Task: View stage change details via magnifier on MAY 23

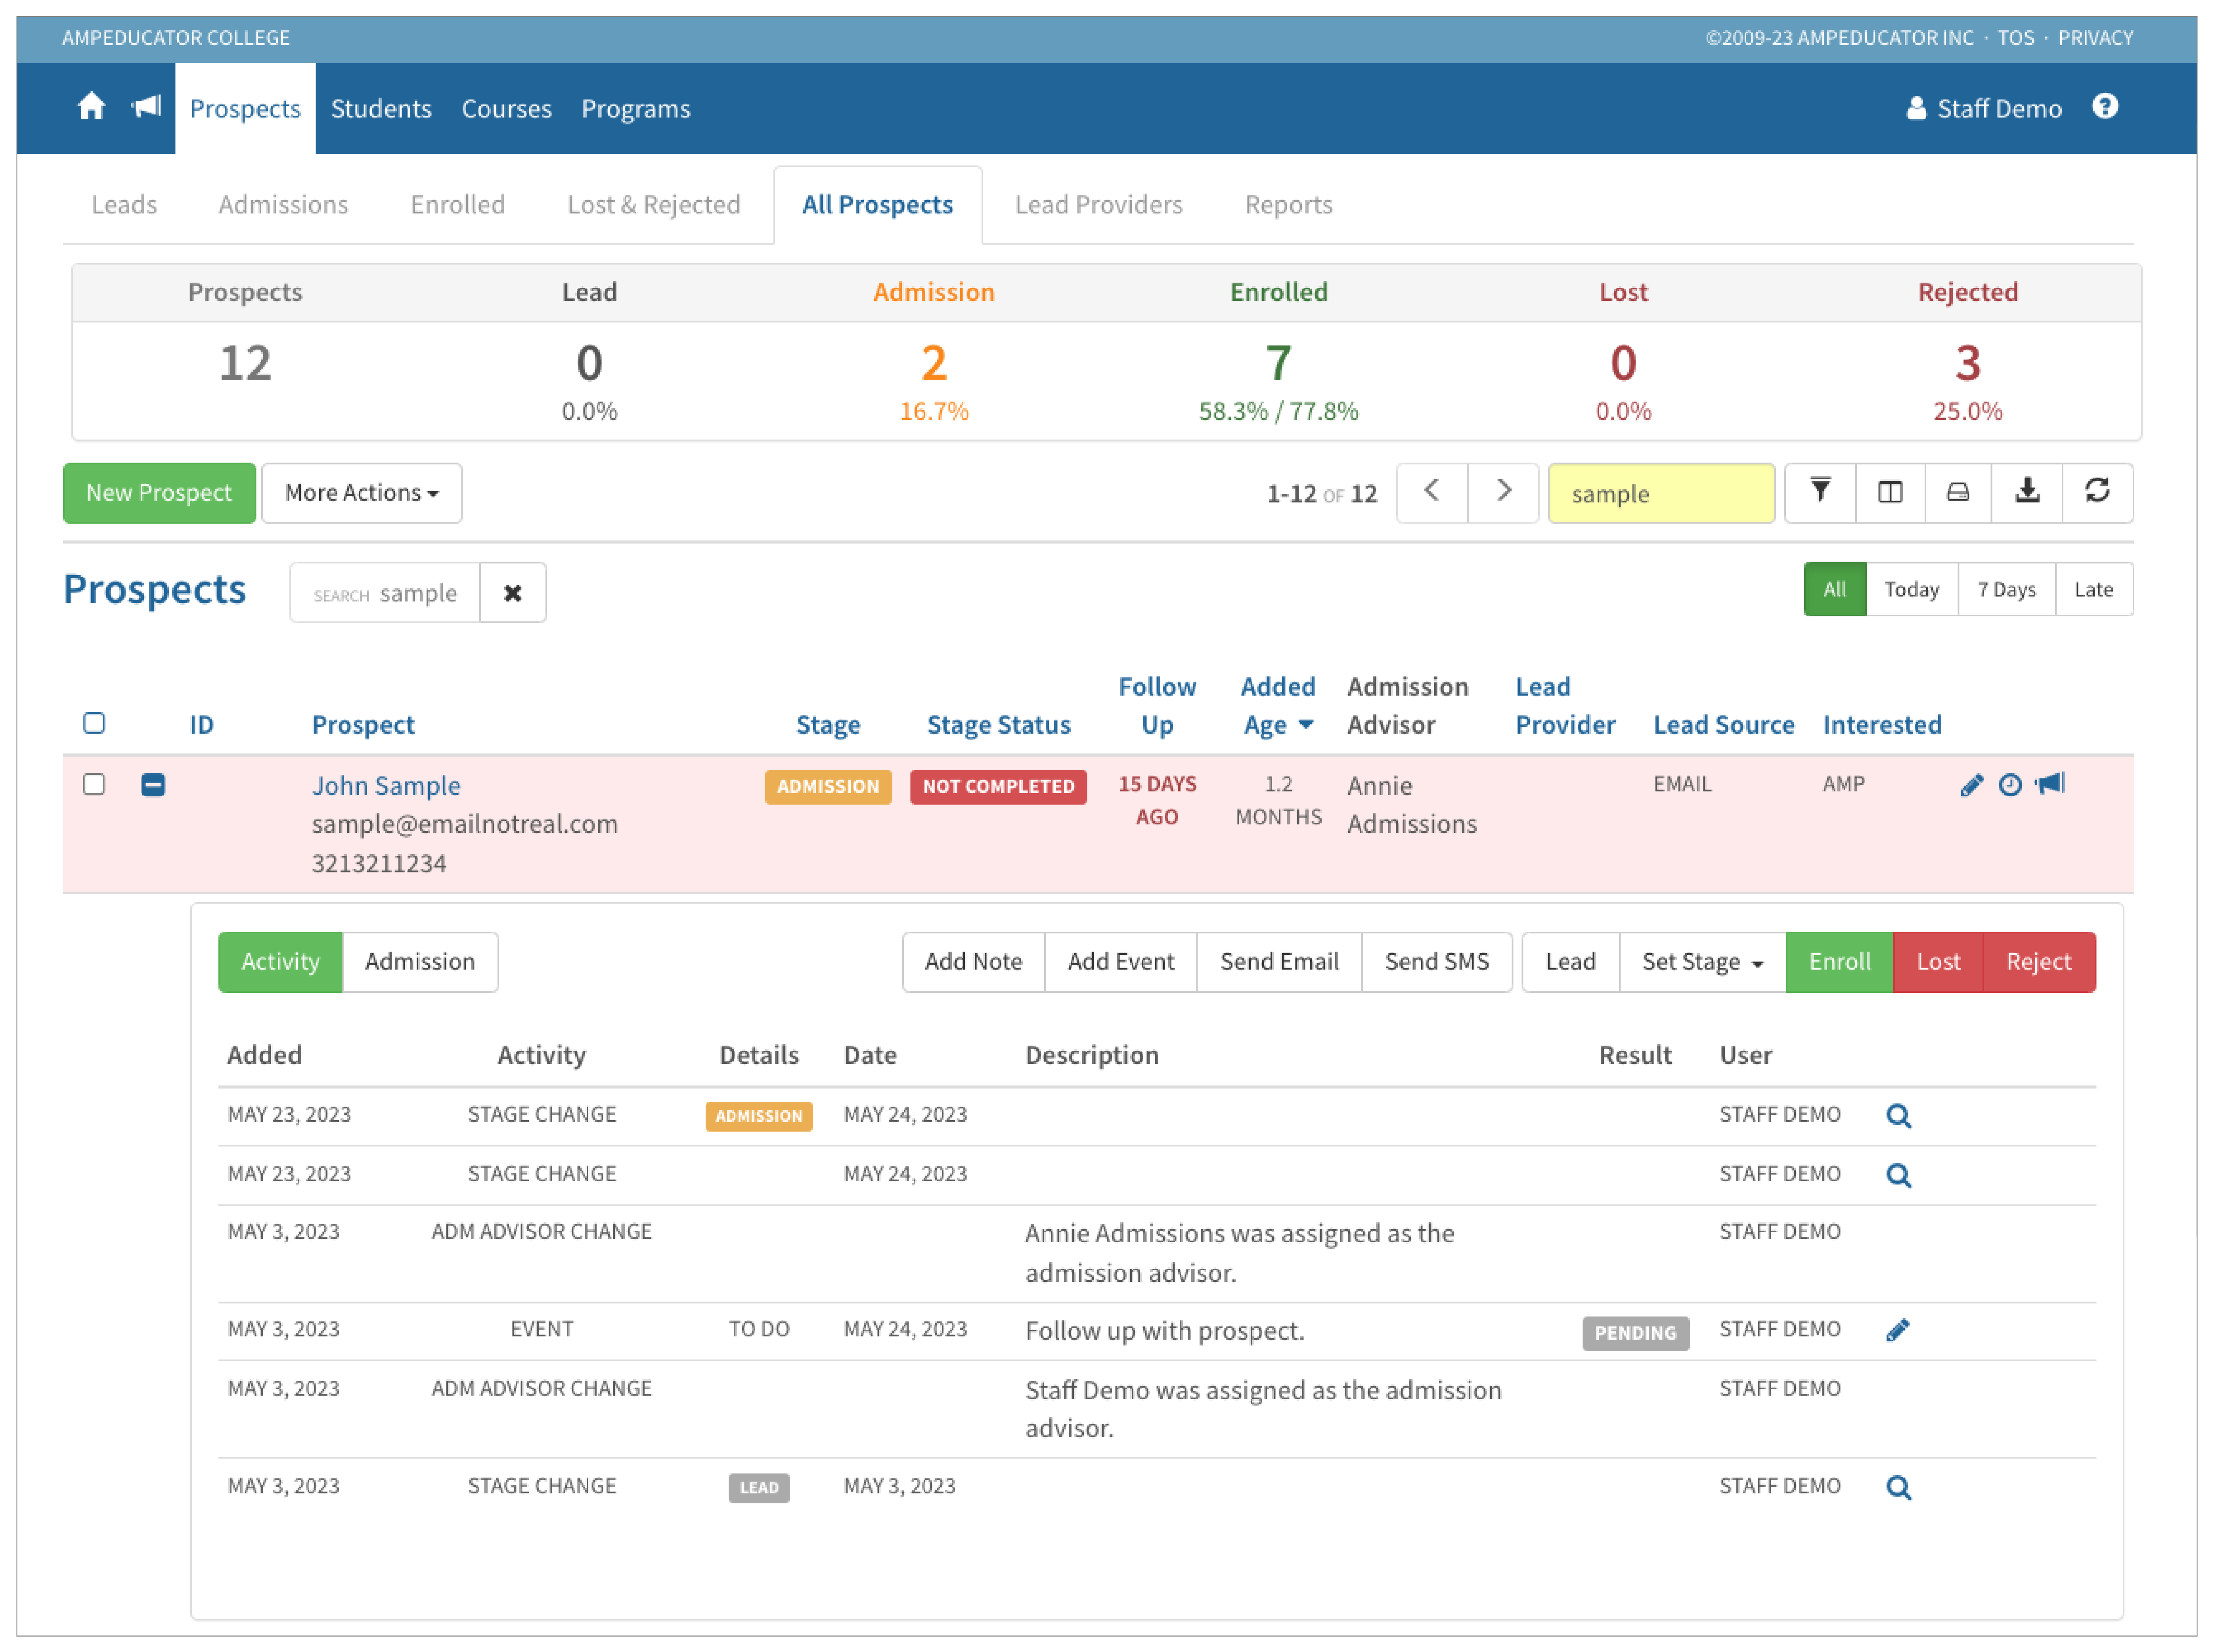Action: (x=1898, y=1115)
